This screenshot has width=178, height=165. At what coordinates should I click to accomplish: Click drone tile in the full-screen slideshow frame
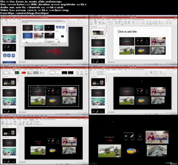pos(110,151)
